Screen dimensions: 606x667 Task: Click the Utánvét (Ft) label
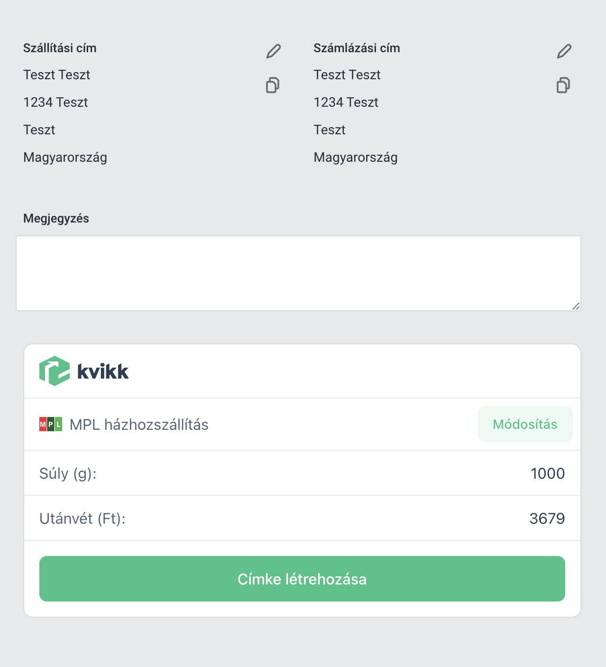click(x=82, y=519)
